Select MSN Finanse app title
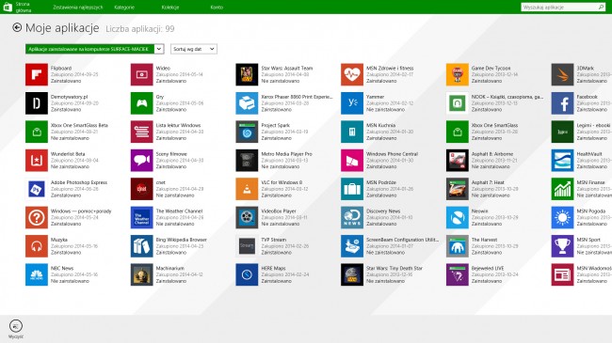The height and width of the screenshot is (343, 612). point(591,182)
